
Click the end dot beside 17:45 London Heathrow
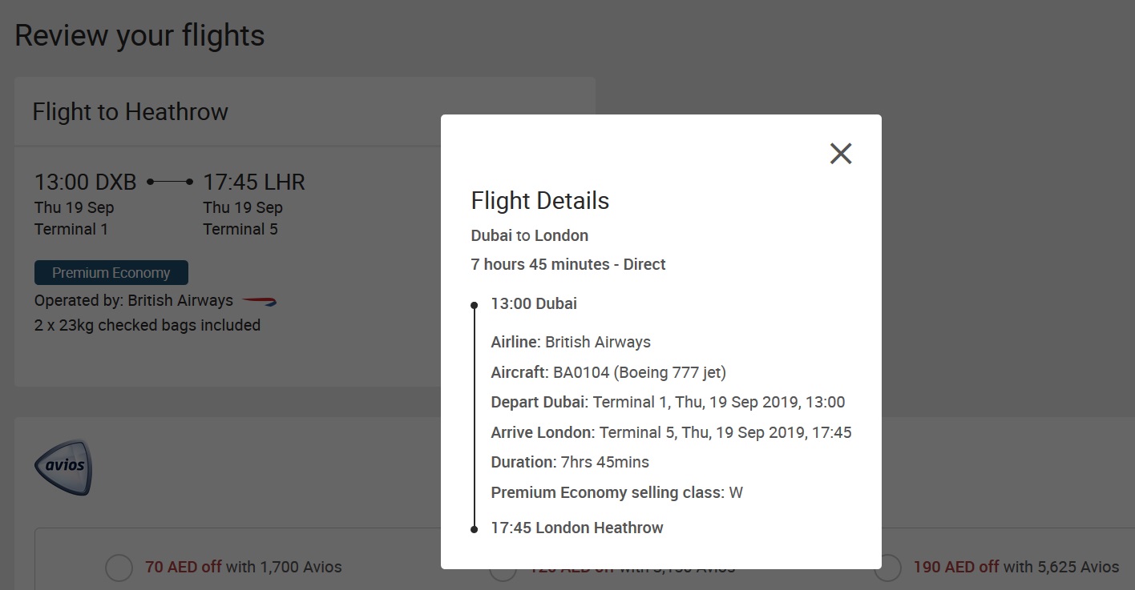pos(475,528)
